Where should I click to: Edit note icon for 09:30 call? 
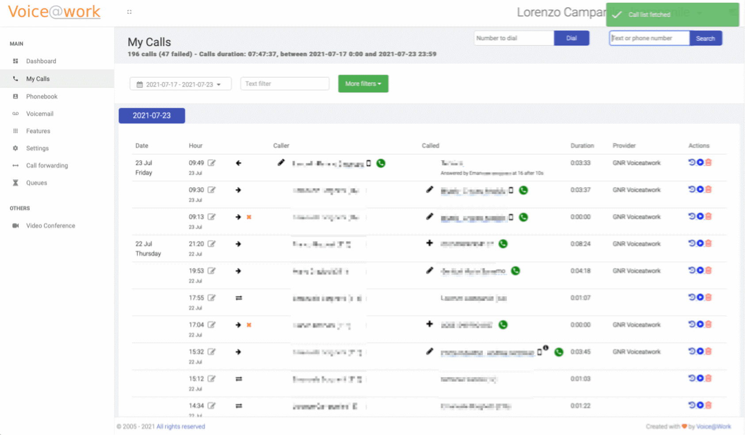pos(212,190)
